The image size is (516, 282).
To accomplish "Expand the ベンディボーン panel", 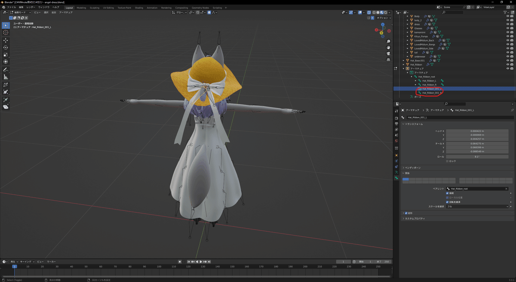I will click(412, 168).
